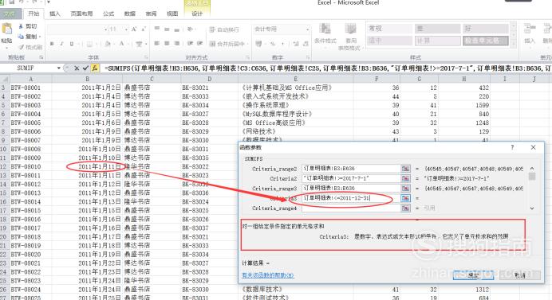Click the 取消 (Cancel) button in dialog
Viewport: 552px width, 300px height.
(x=519, y=275)
